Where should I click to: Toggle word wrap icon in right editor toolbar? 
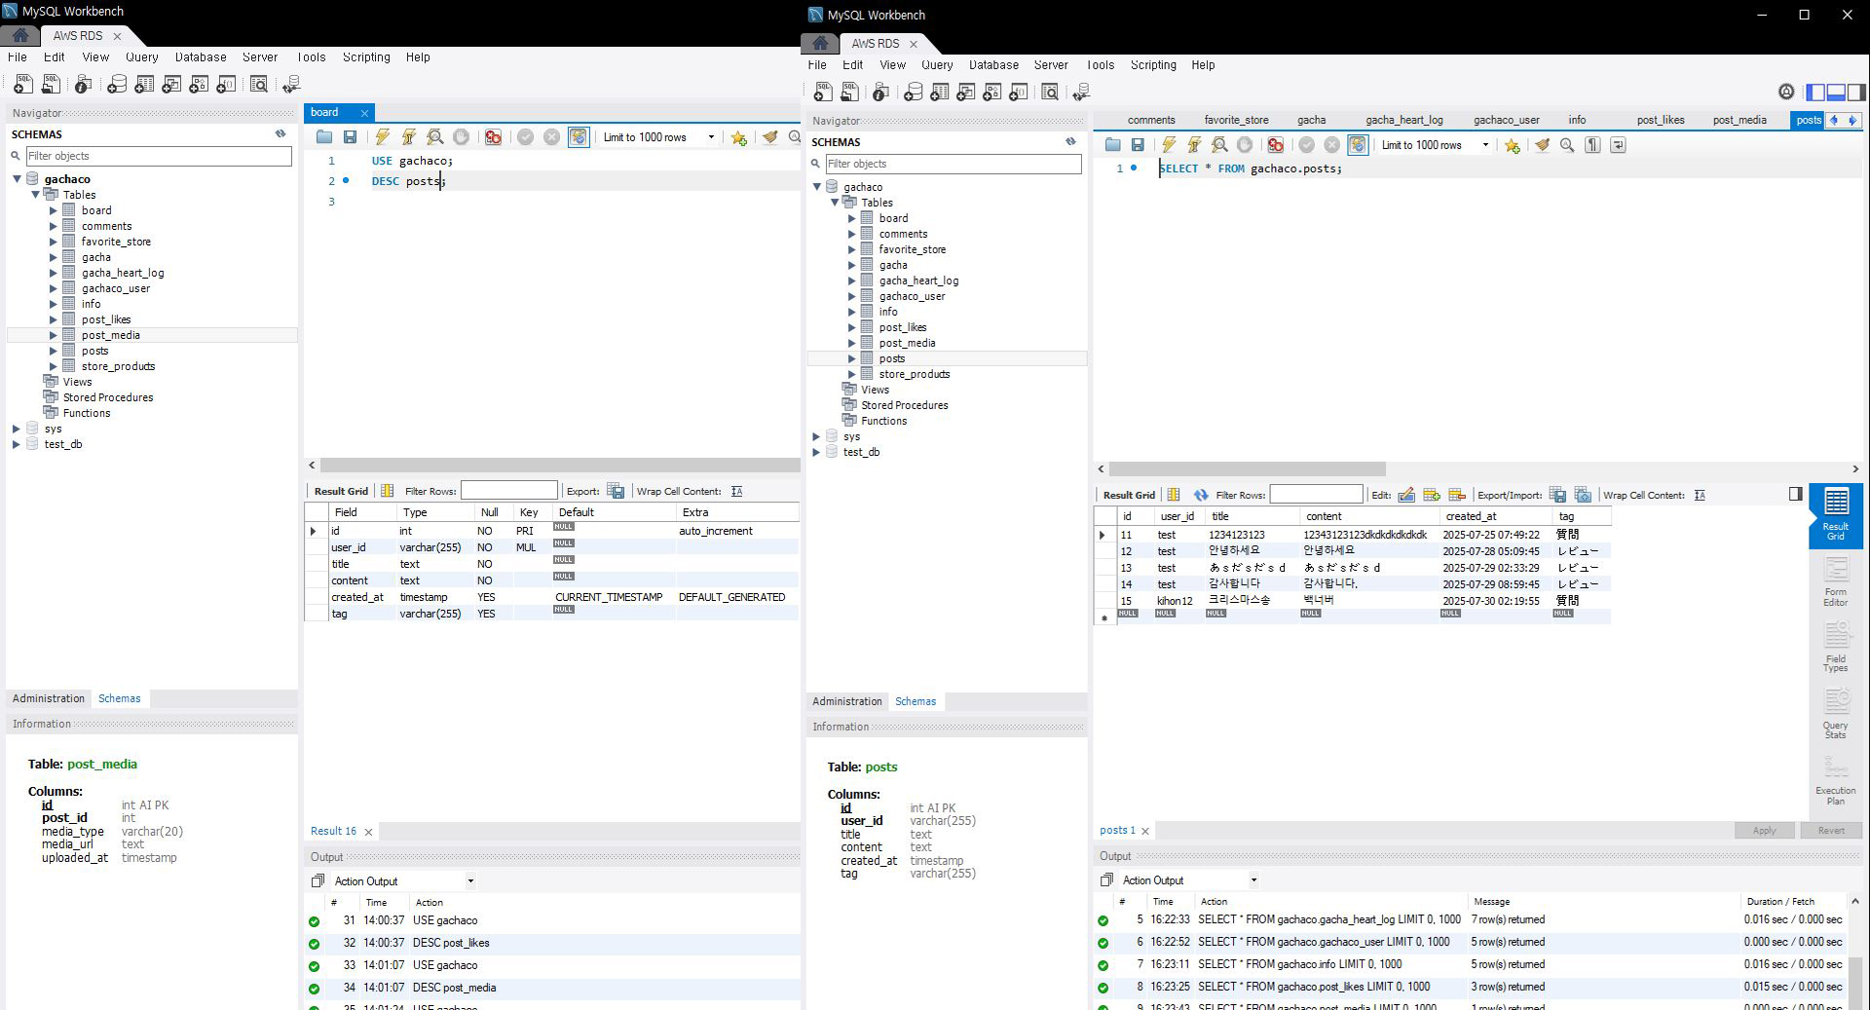coord(1618,145)
